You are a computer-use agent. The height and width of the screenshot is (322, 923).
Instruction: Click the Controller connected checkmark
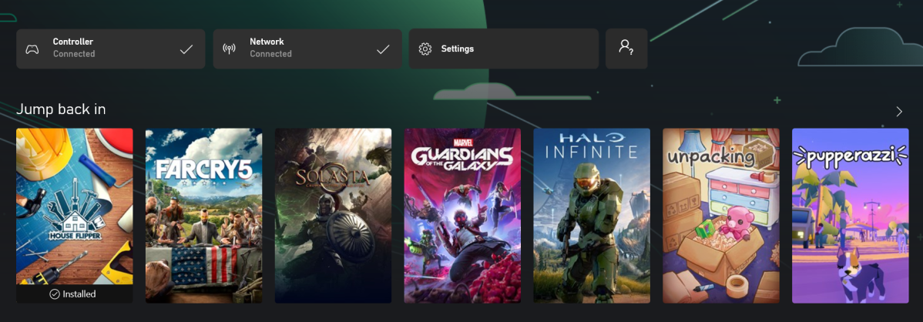coord(186,49)
